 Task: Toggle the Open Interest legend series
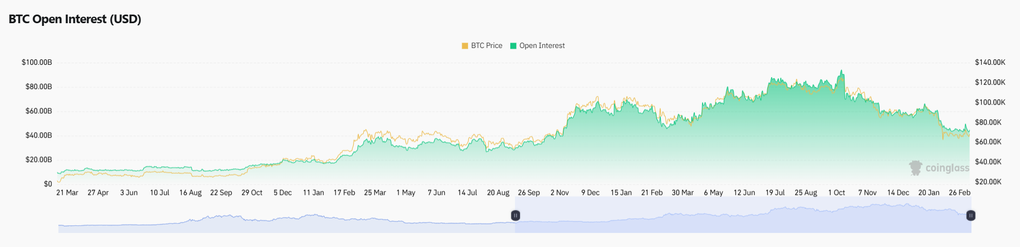tap(538, 46)
